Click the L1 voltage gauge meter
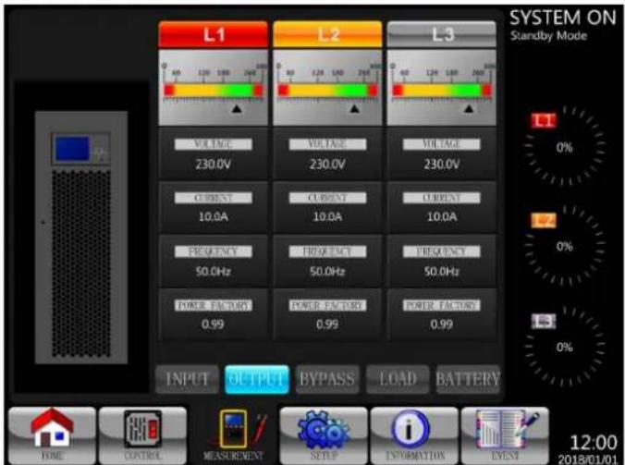This screenshot has height=465, width=625. (x=214, y=88)
